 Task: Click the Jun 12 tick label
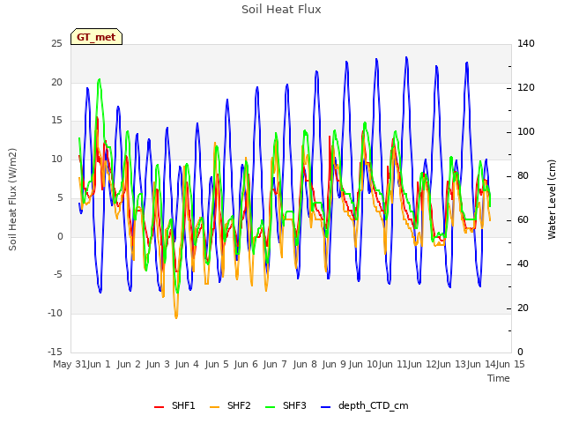coord(423,364)
